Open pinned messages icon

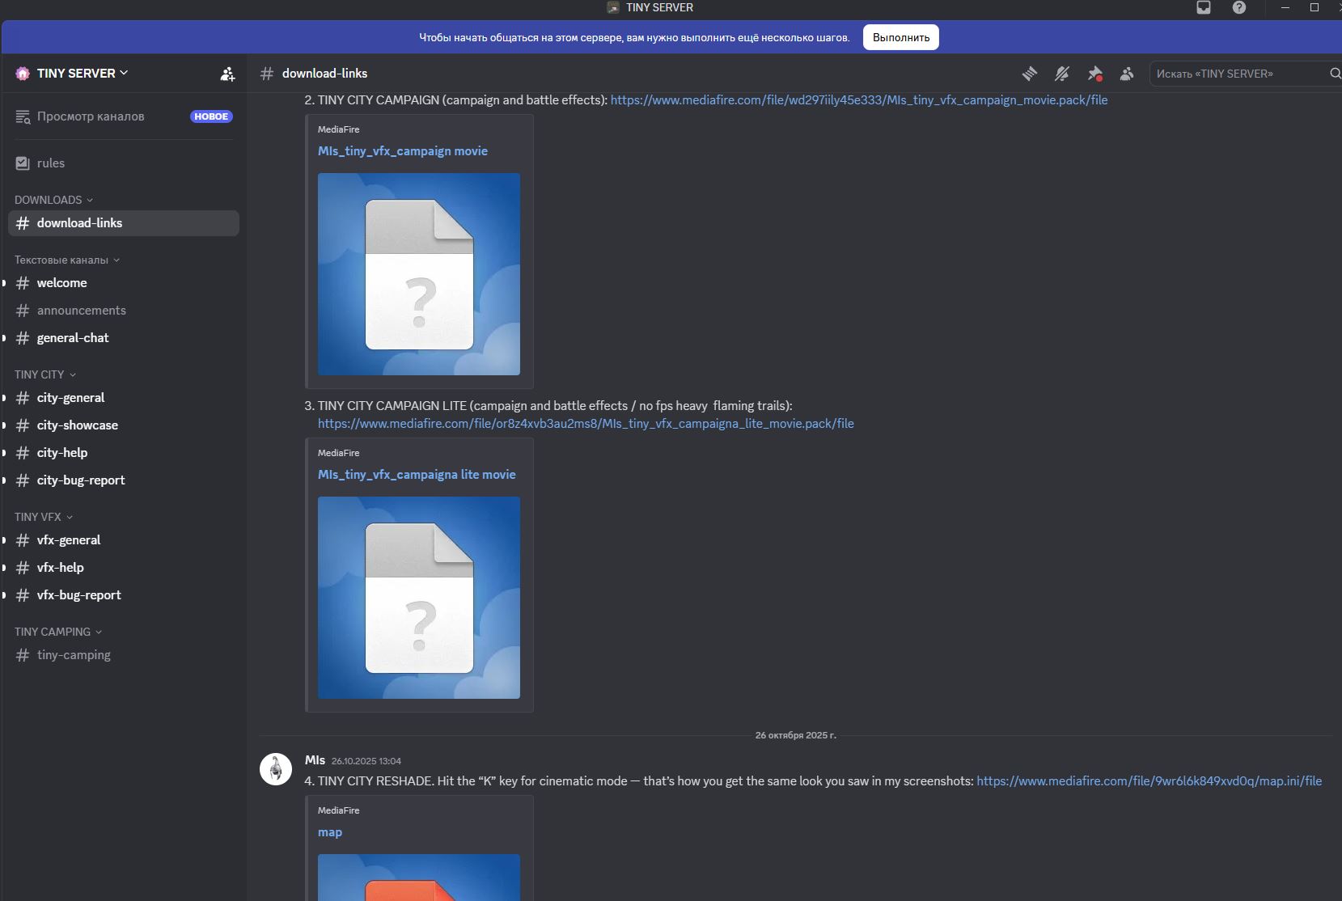pos(1094,74)
